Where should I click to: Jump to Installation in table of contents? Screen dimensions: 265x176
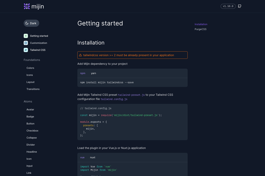(x=201, y=24)
